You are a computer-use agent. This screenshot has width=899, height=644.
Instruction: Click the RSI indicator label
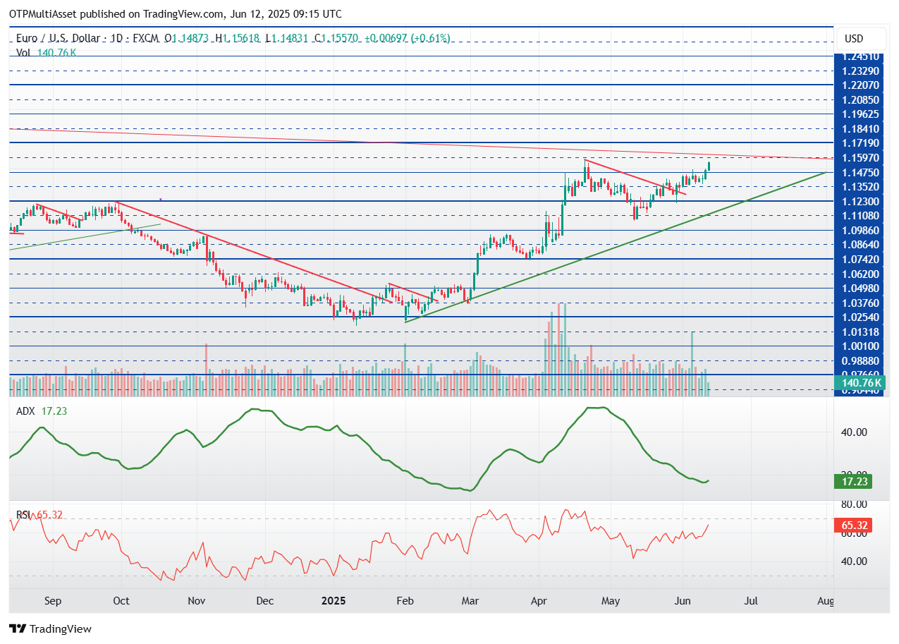(24, 515)
